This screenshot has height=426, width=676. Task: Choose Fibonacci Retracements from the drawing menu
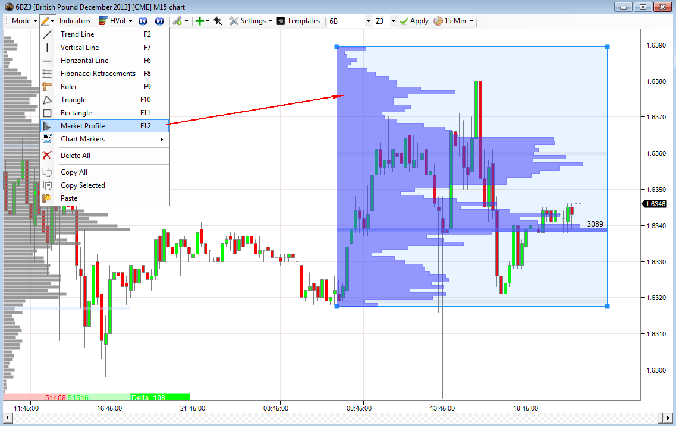point(98,74)
